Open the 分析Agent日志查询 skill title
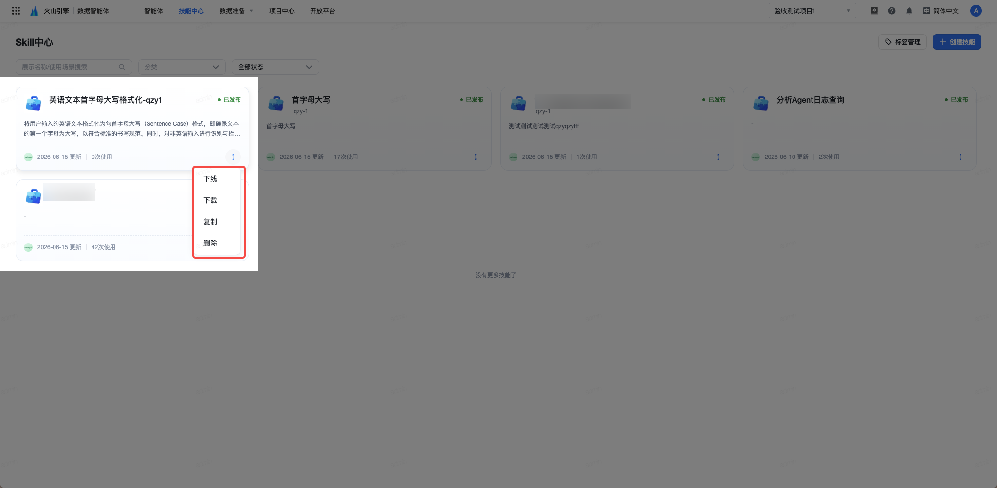 (810, 100)
